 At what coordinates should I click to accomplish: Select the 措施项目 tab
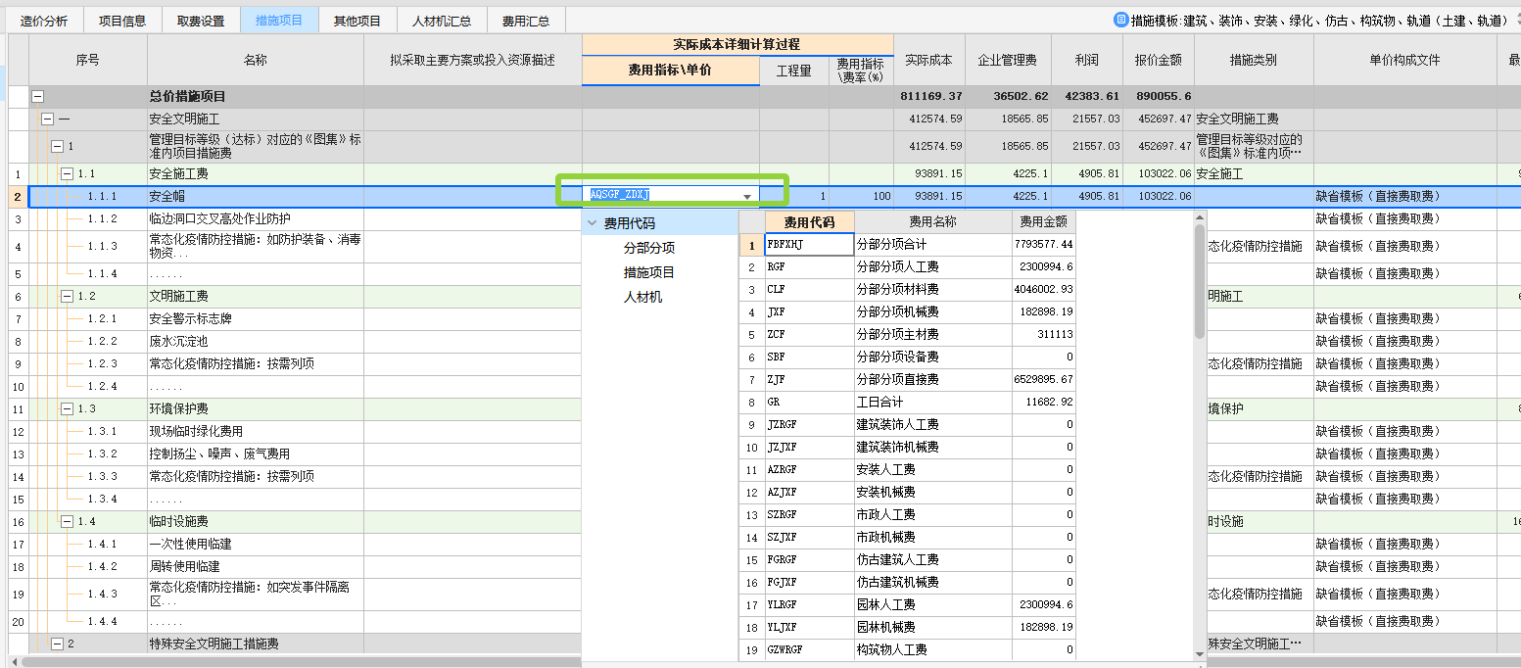click(279, 21)
